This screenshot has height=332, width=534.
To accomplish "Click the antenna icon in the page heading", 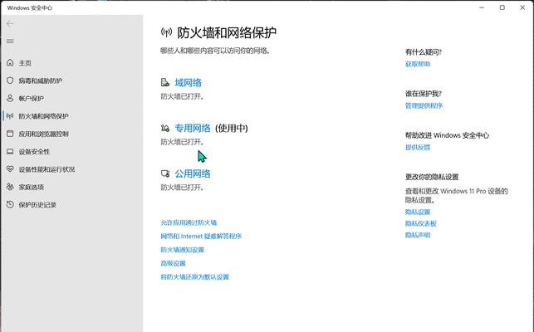I will [166, 32].
